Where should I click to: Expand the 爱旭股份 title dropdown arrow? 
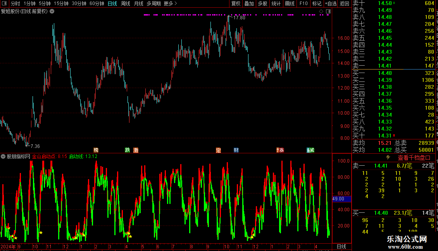pyautogui.click(x=52, y=12)
